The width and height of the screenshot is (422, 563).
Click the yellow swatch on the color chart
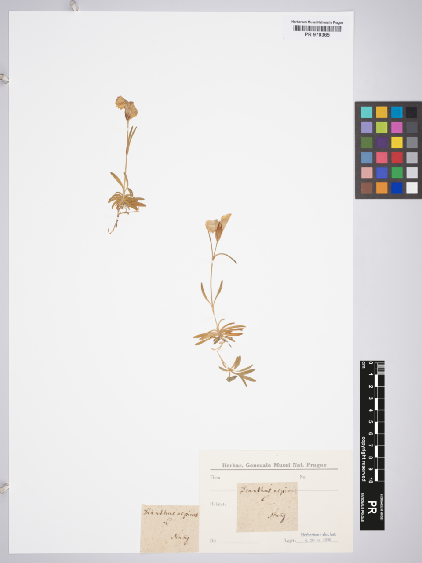pos(397,143)
